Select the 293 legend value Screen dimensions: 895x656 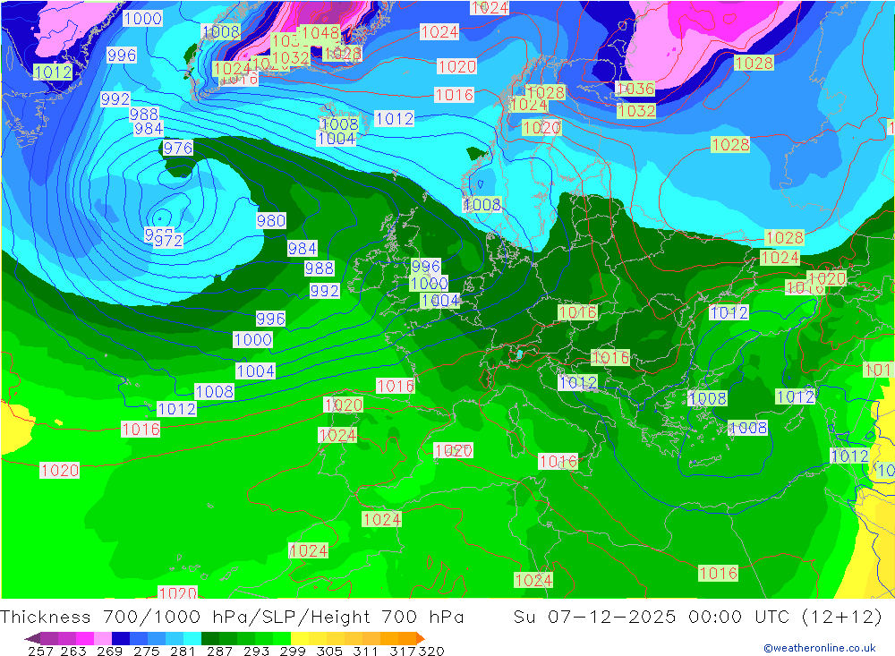(x=257, y=651)
